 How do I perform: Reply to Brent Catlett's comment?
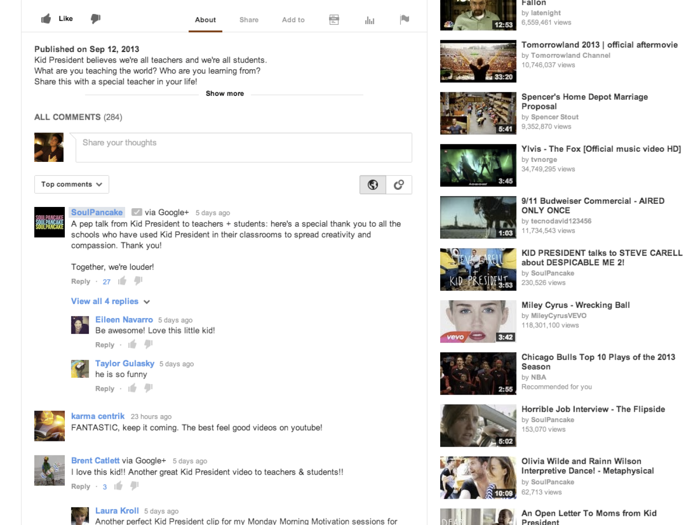tap(80, 486)
